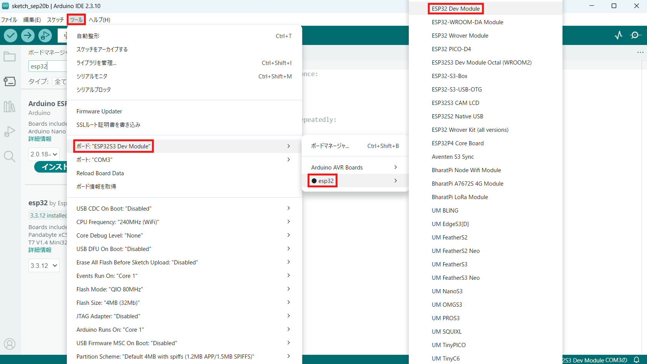Open the ファイル menu
Image resolution: width=647 pixels, height=364 pixels.
[9, 20]
